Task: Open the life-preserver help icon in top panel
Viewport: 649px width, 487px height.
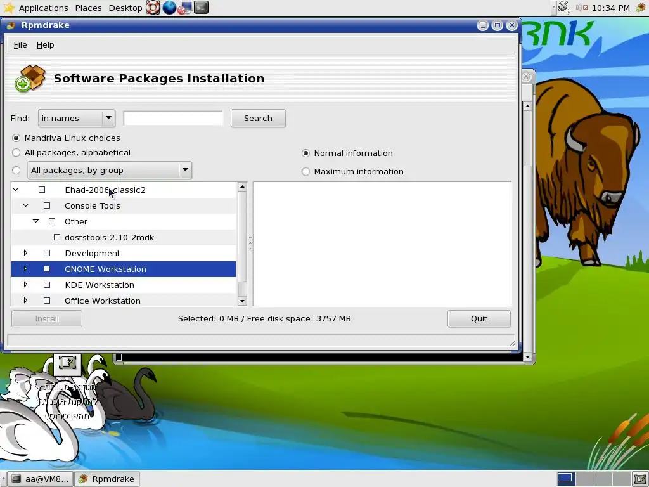Action: pyautogui.click(x=153, y=8)
